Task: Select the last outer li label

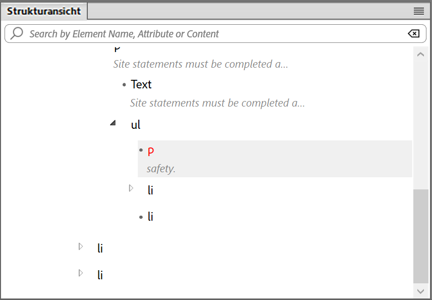Action: coord(100,275)
